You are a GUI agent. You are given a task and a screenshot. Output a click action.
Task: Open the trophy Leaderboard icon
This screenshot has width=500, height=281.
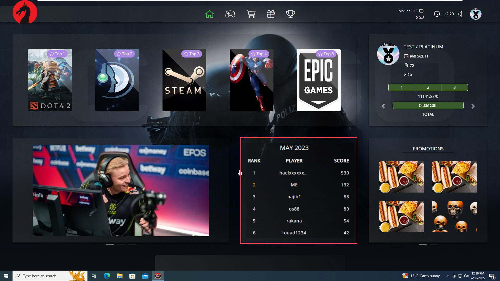(290, 14)
